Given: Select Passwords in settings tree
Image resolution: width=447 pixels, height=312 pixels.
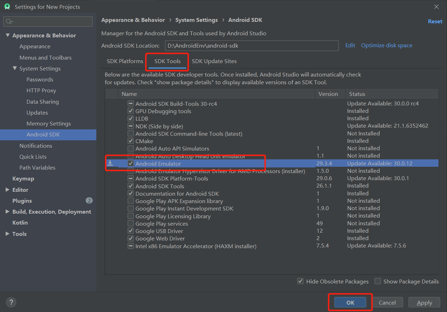Looking at the screenshot, I should tap(40, 79).
